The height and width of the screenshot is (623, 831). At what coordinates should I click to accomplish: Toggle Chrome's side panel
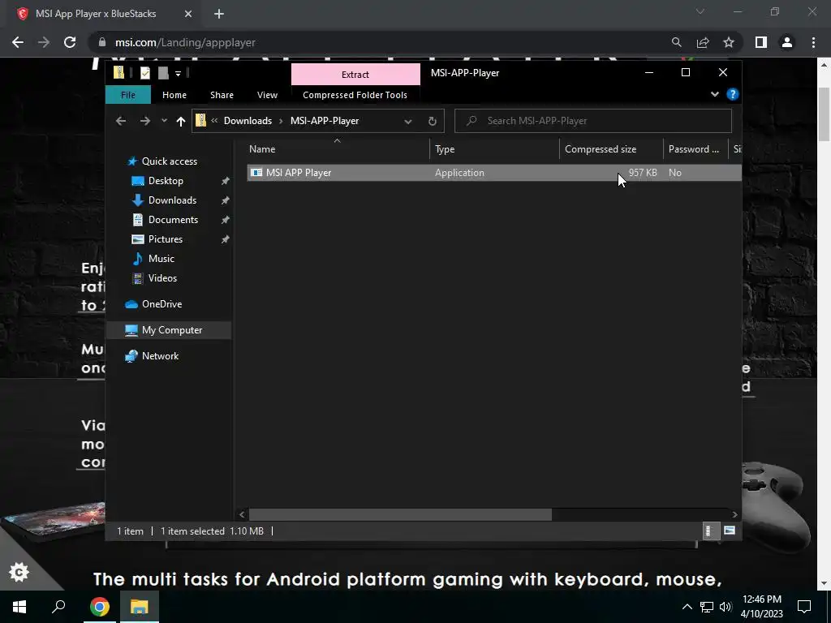pos(761,42)
